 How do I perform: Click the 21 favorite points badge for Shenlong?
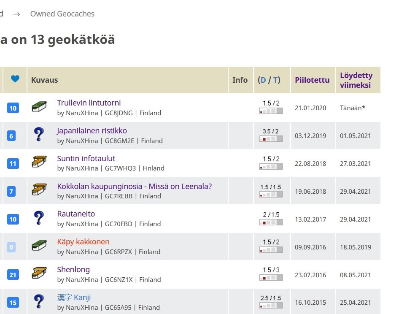[x=13, y=275]
